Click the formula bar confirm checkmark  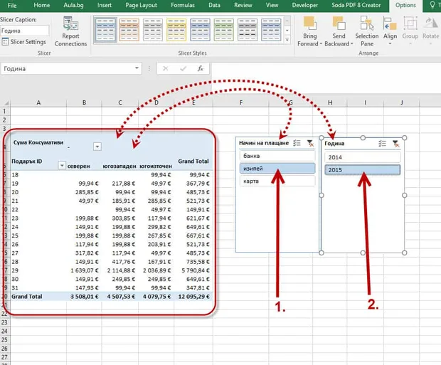183,68
